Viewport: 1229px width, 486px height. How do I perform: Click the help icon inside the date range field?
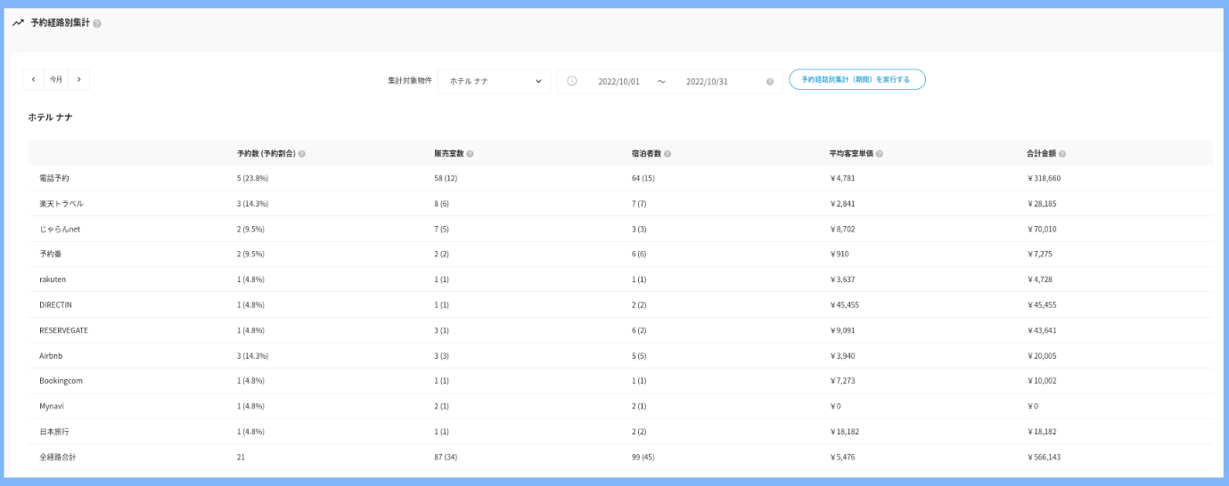[770, 82]
